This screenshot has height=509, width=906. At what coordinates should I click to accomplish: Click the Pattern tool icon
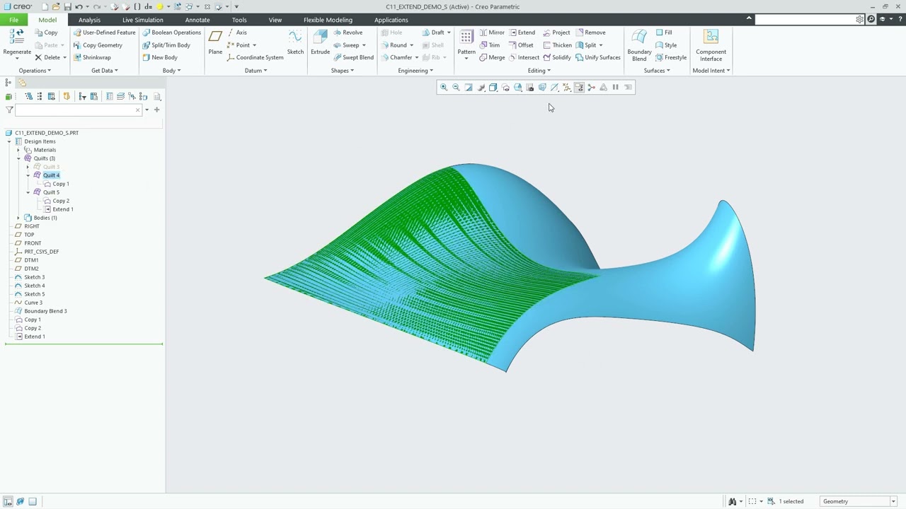[x=466, y=37]
